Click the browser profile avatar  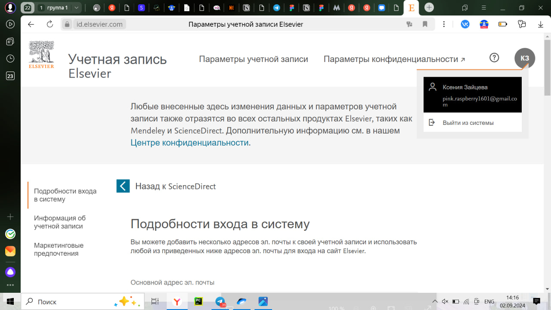click(10, 7)
